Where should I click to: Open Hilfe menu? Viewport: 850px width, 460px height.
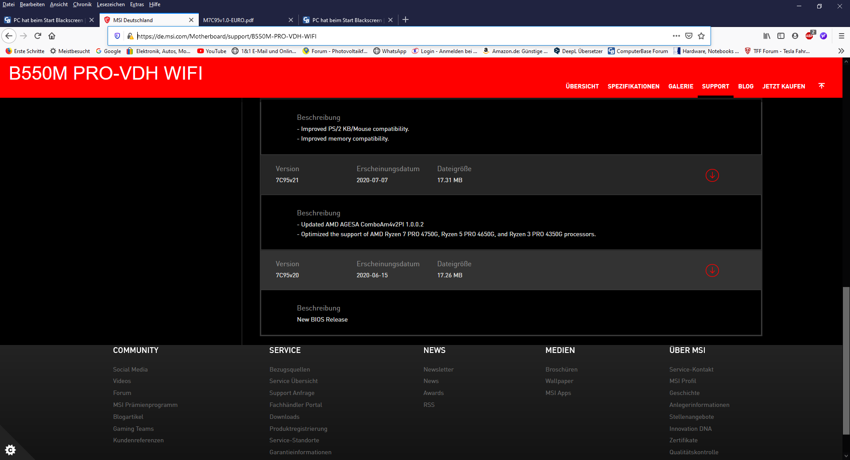point(155,4)
